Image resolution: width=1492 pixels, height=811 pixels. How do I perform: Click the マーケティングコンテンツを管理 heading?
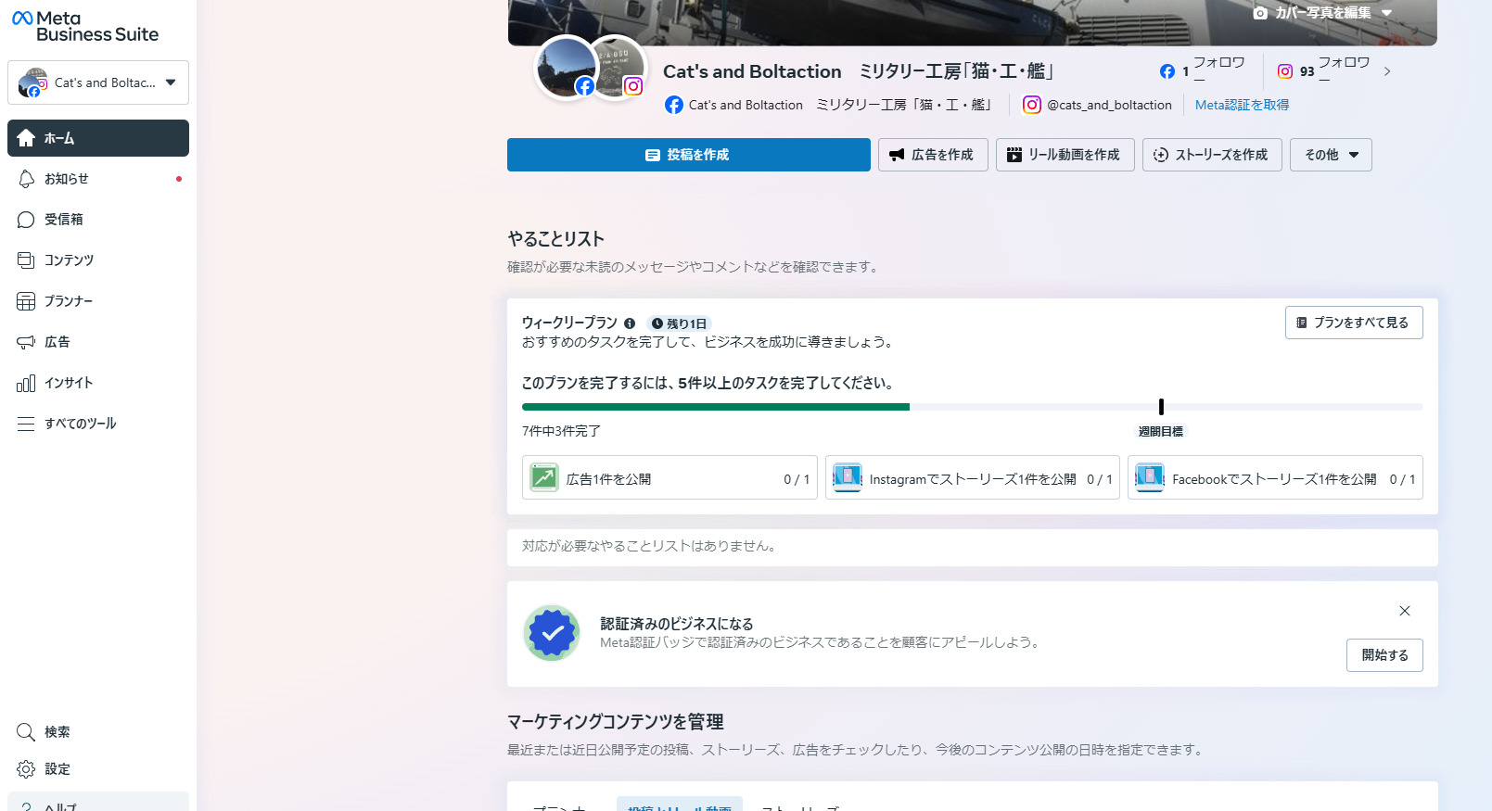[615, 722]
